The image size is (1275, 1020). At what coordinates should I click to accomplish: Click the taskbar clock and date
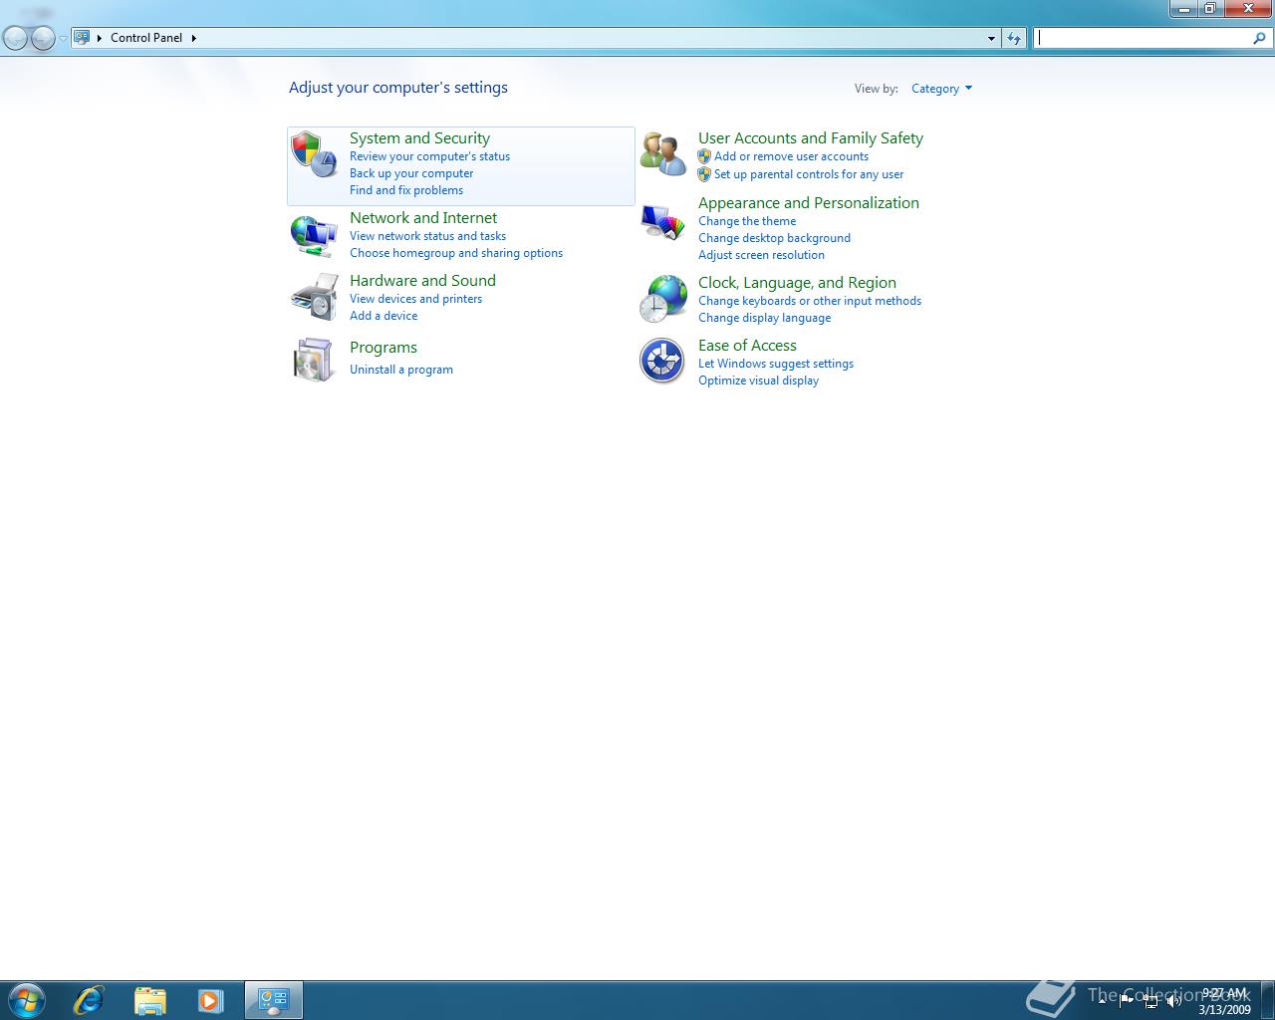pyautogui.click(x=1224, y=1001)
